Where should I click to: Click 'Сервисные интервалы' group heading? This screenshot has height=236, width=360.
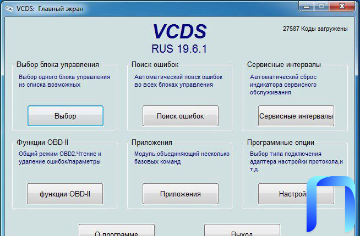pos(284,65)
